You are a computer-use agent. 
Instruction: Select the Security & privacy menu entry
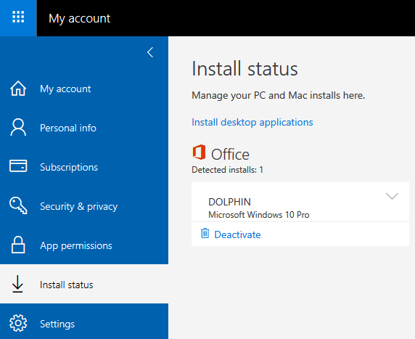(78, 206)
